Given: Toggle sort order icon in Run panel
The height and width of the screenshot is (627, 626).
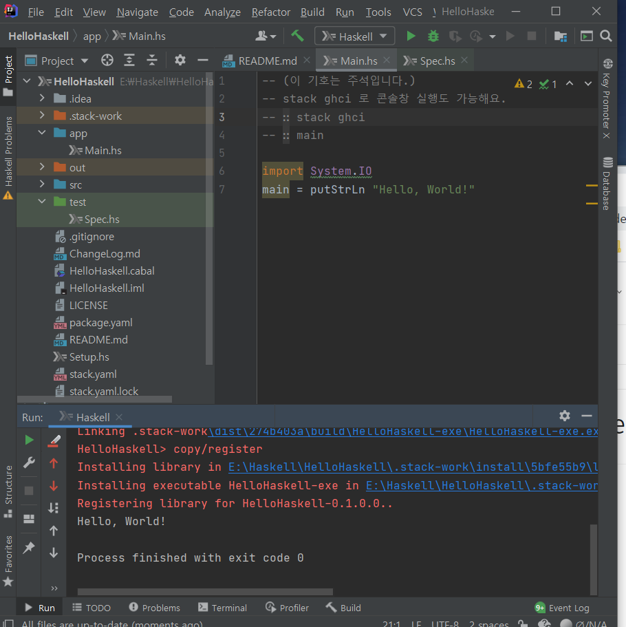Looking at the screenshot, I should (54, 508).
